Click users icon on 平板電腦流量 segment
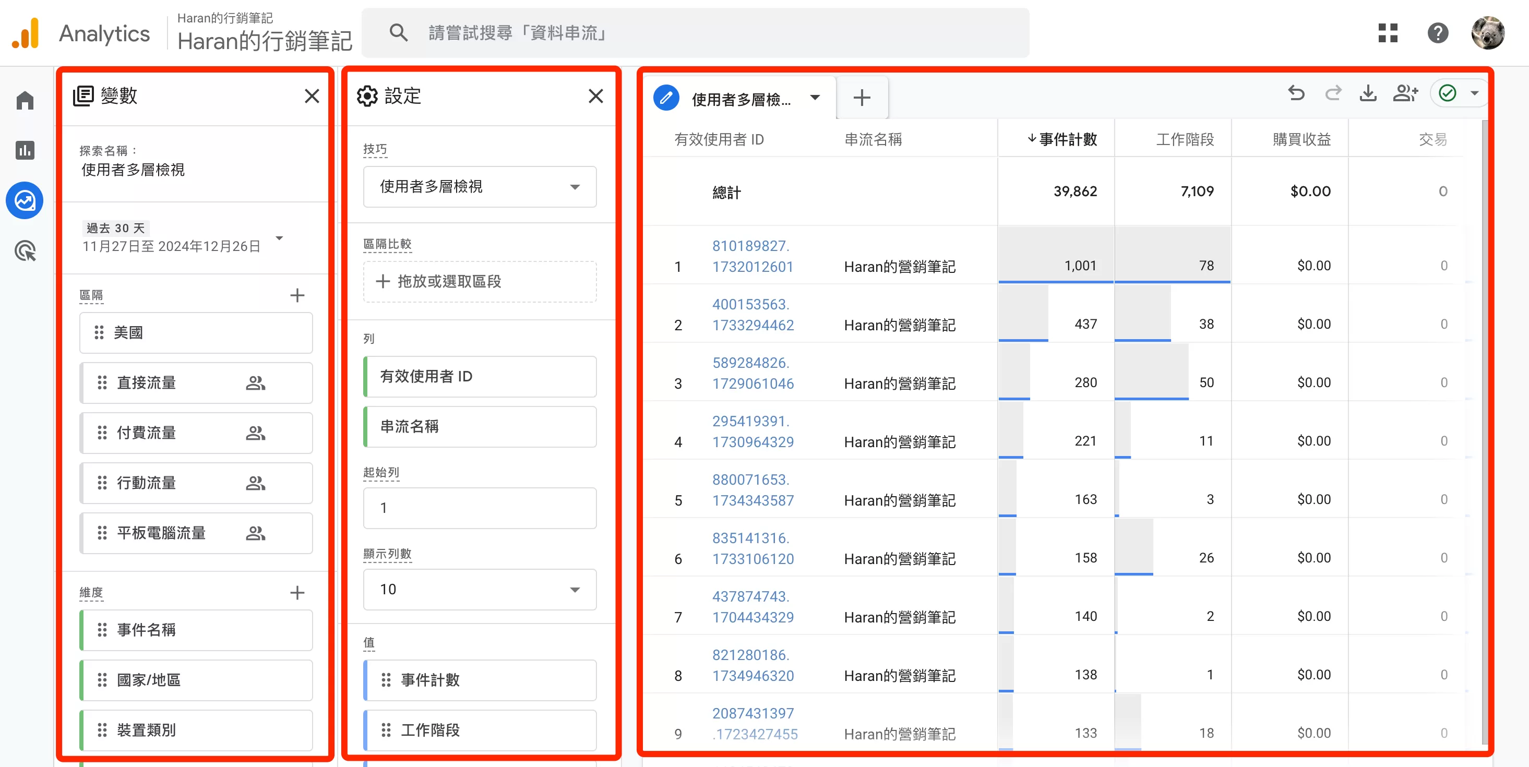1529x767 pixels. pos(255,533)
